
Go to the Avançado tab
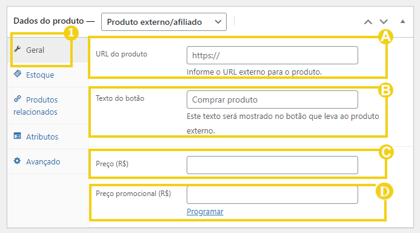click(48, 161)
